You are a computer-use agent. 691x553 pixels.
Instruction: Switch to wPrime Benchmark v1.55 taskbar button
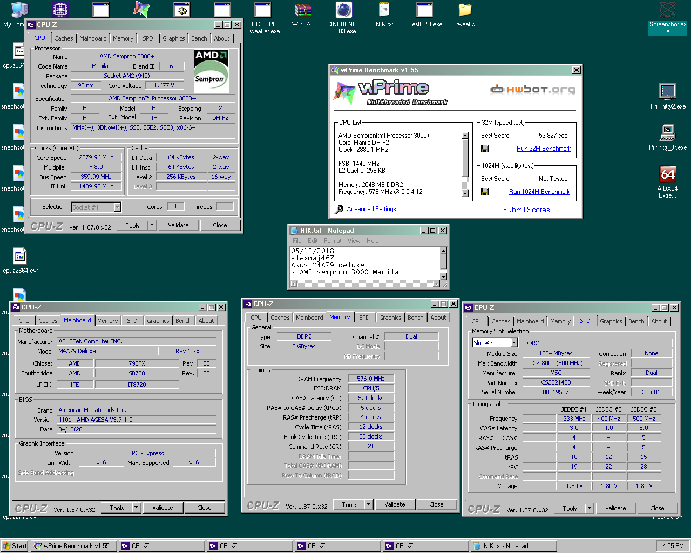click(73, 546)
